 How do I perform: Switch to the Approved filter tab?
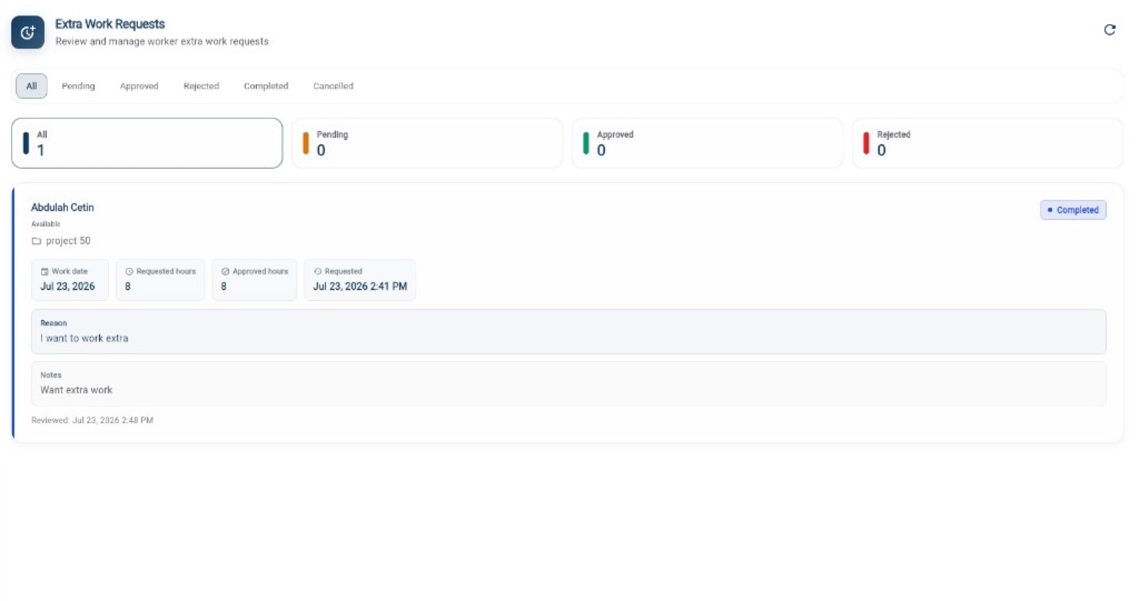click(x=139, y=86)
